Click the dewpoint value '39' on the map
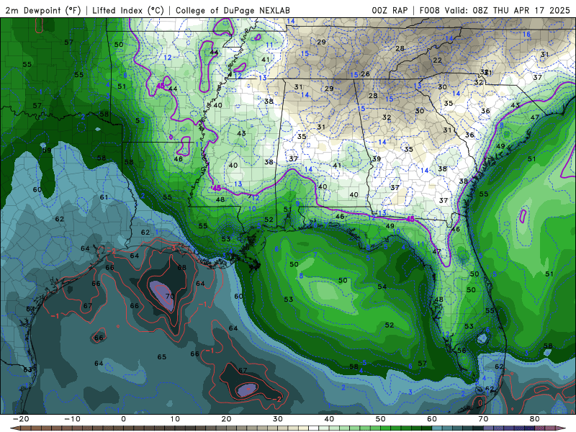Viewport: 576px width, 432px height. click(x=377, y=158)
